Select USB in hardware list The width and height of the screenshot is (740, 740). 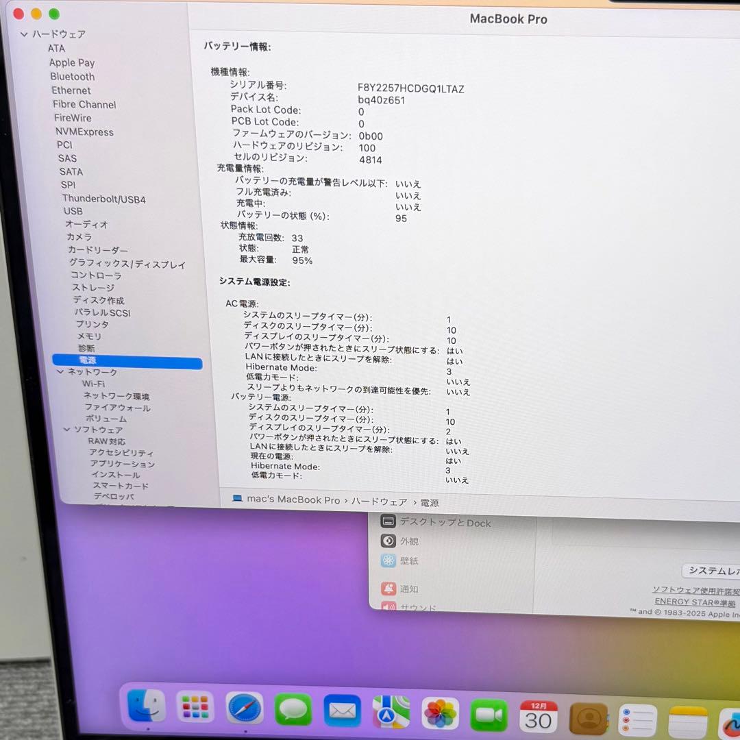coord(73,211)
